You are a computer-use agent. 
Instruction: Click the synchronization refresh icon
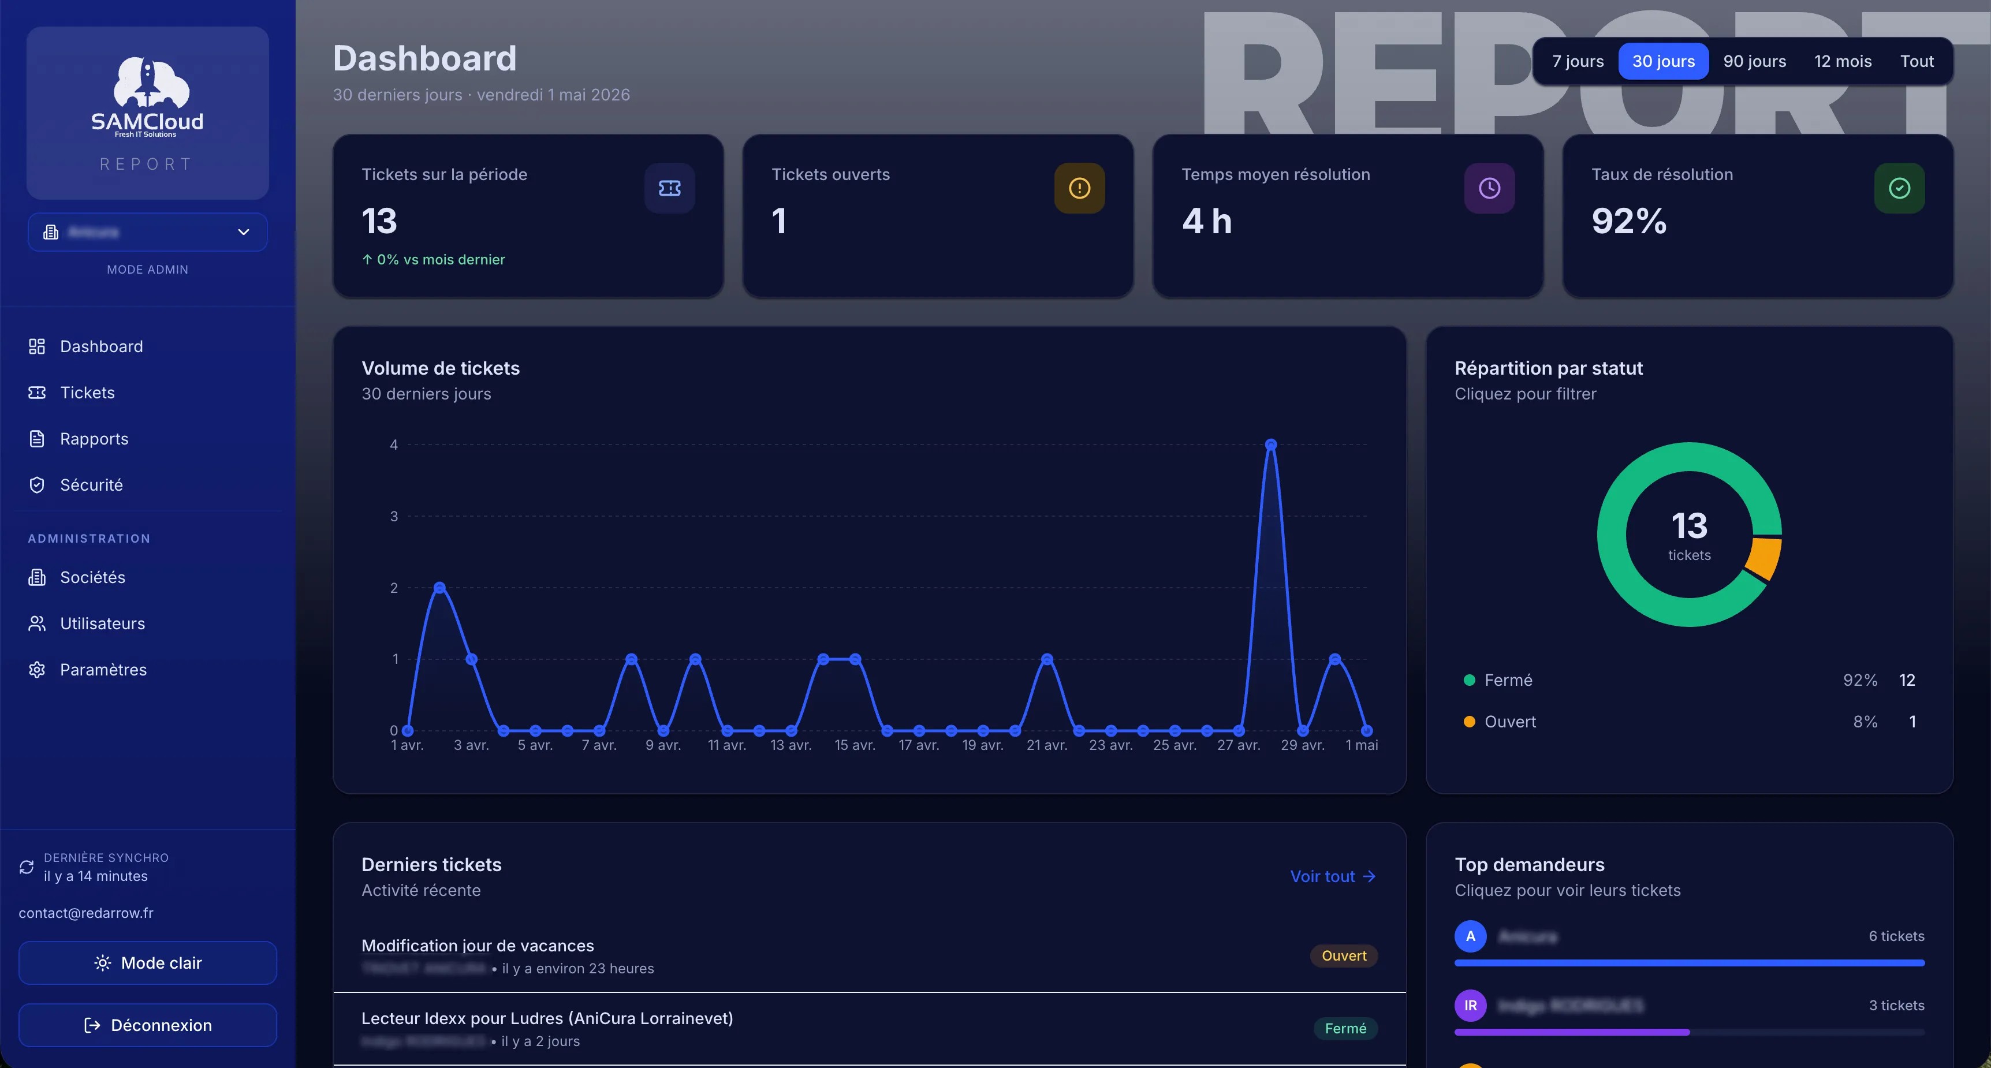[x=27, y=867]
